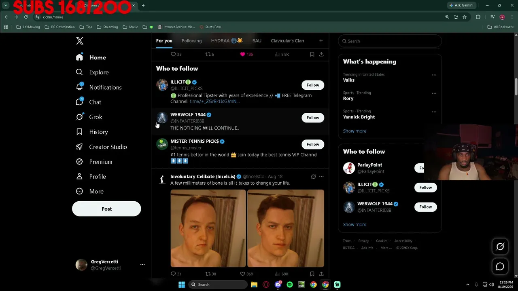518x291 pixels.
Task: Click the X search field
Action: [x=390, y=41]
